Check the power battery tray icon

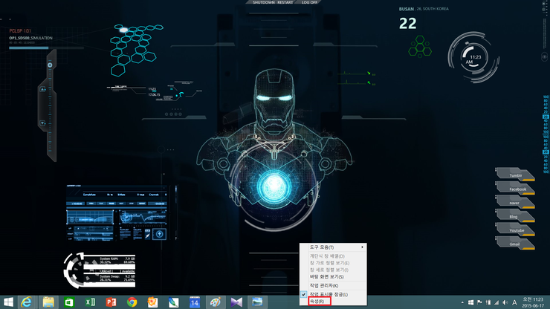[x=488, y=302]
